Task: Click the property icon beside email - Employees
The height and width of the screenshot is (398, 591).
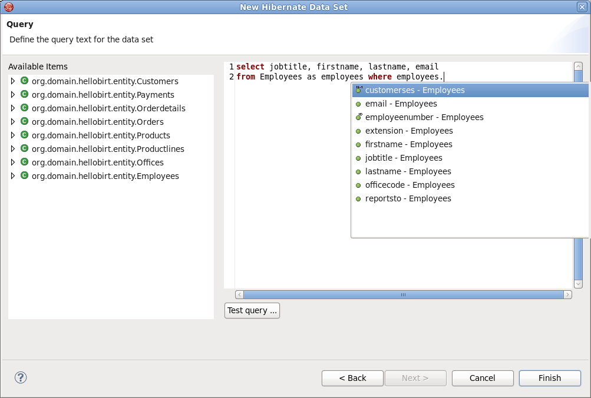Action: [358, 104]
